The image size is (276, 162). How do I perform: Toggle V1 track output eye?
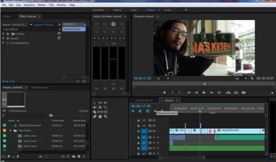[154, 131]
